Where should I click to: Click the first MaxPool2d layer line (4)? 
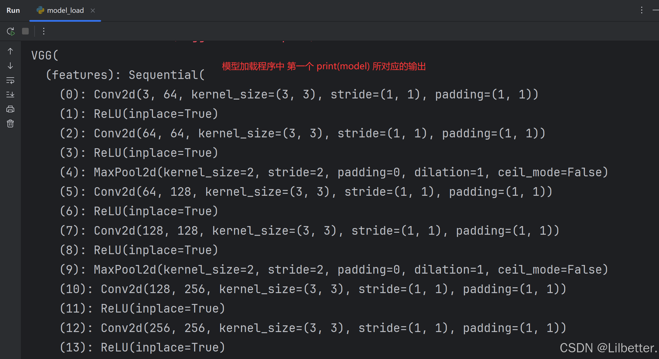(334, 172)
